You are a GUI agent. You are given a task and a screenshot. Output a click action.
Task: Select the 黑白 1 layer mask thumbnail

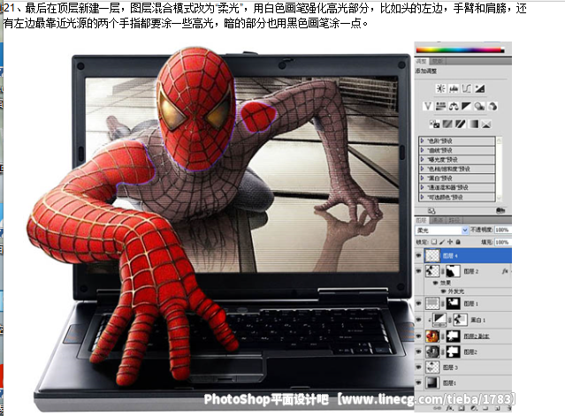460,320
